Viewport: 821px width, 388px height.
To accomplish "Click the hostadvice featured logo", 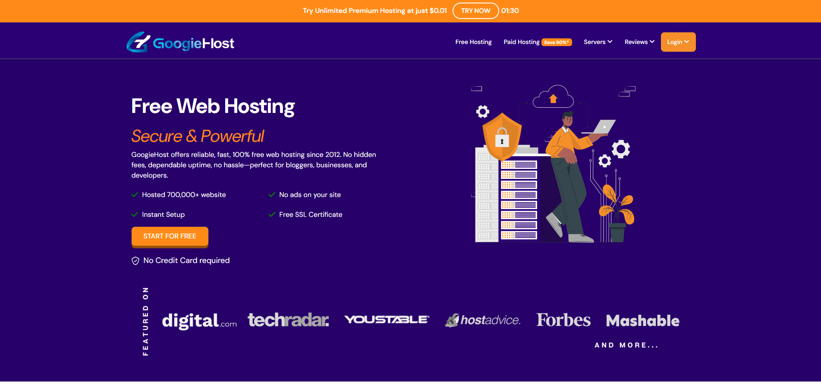I will coord(483,320).
